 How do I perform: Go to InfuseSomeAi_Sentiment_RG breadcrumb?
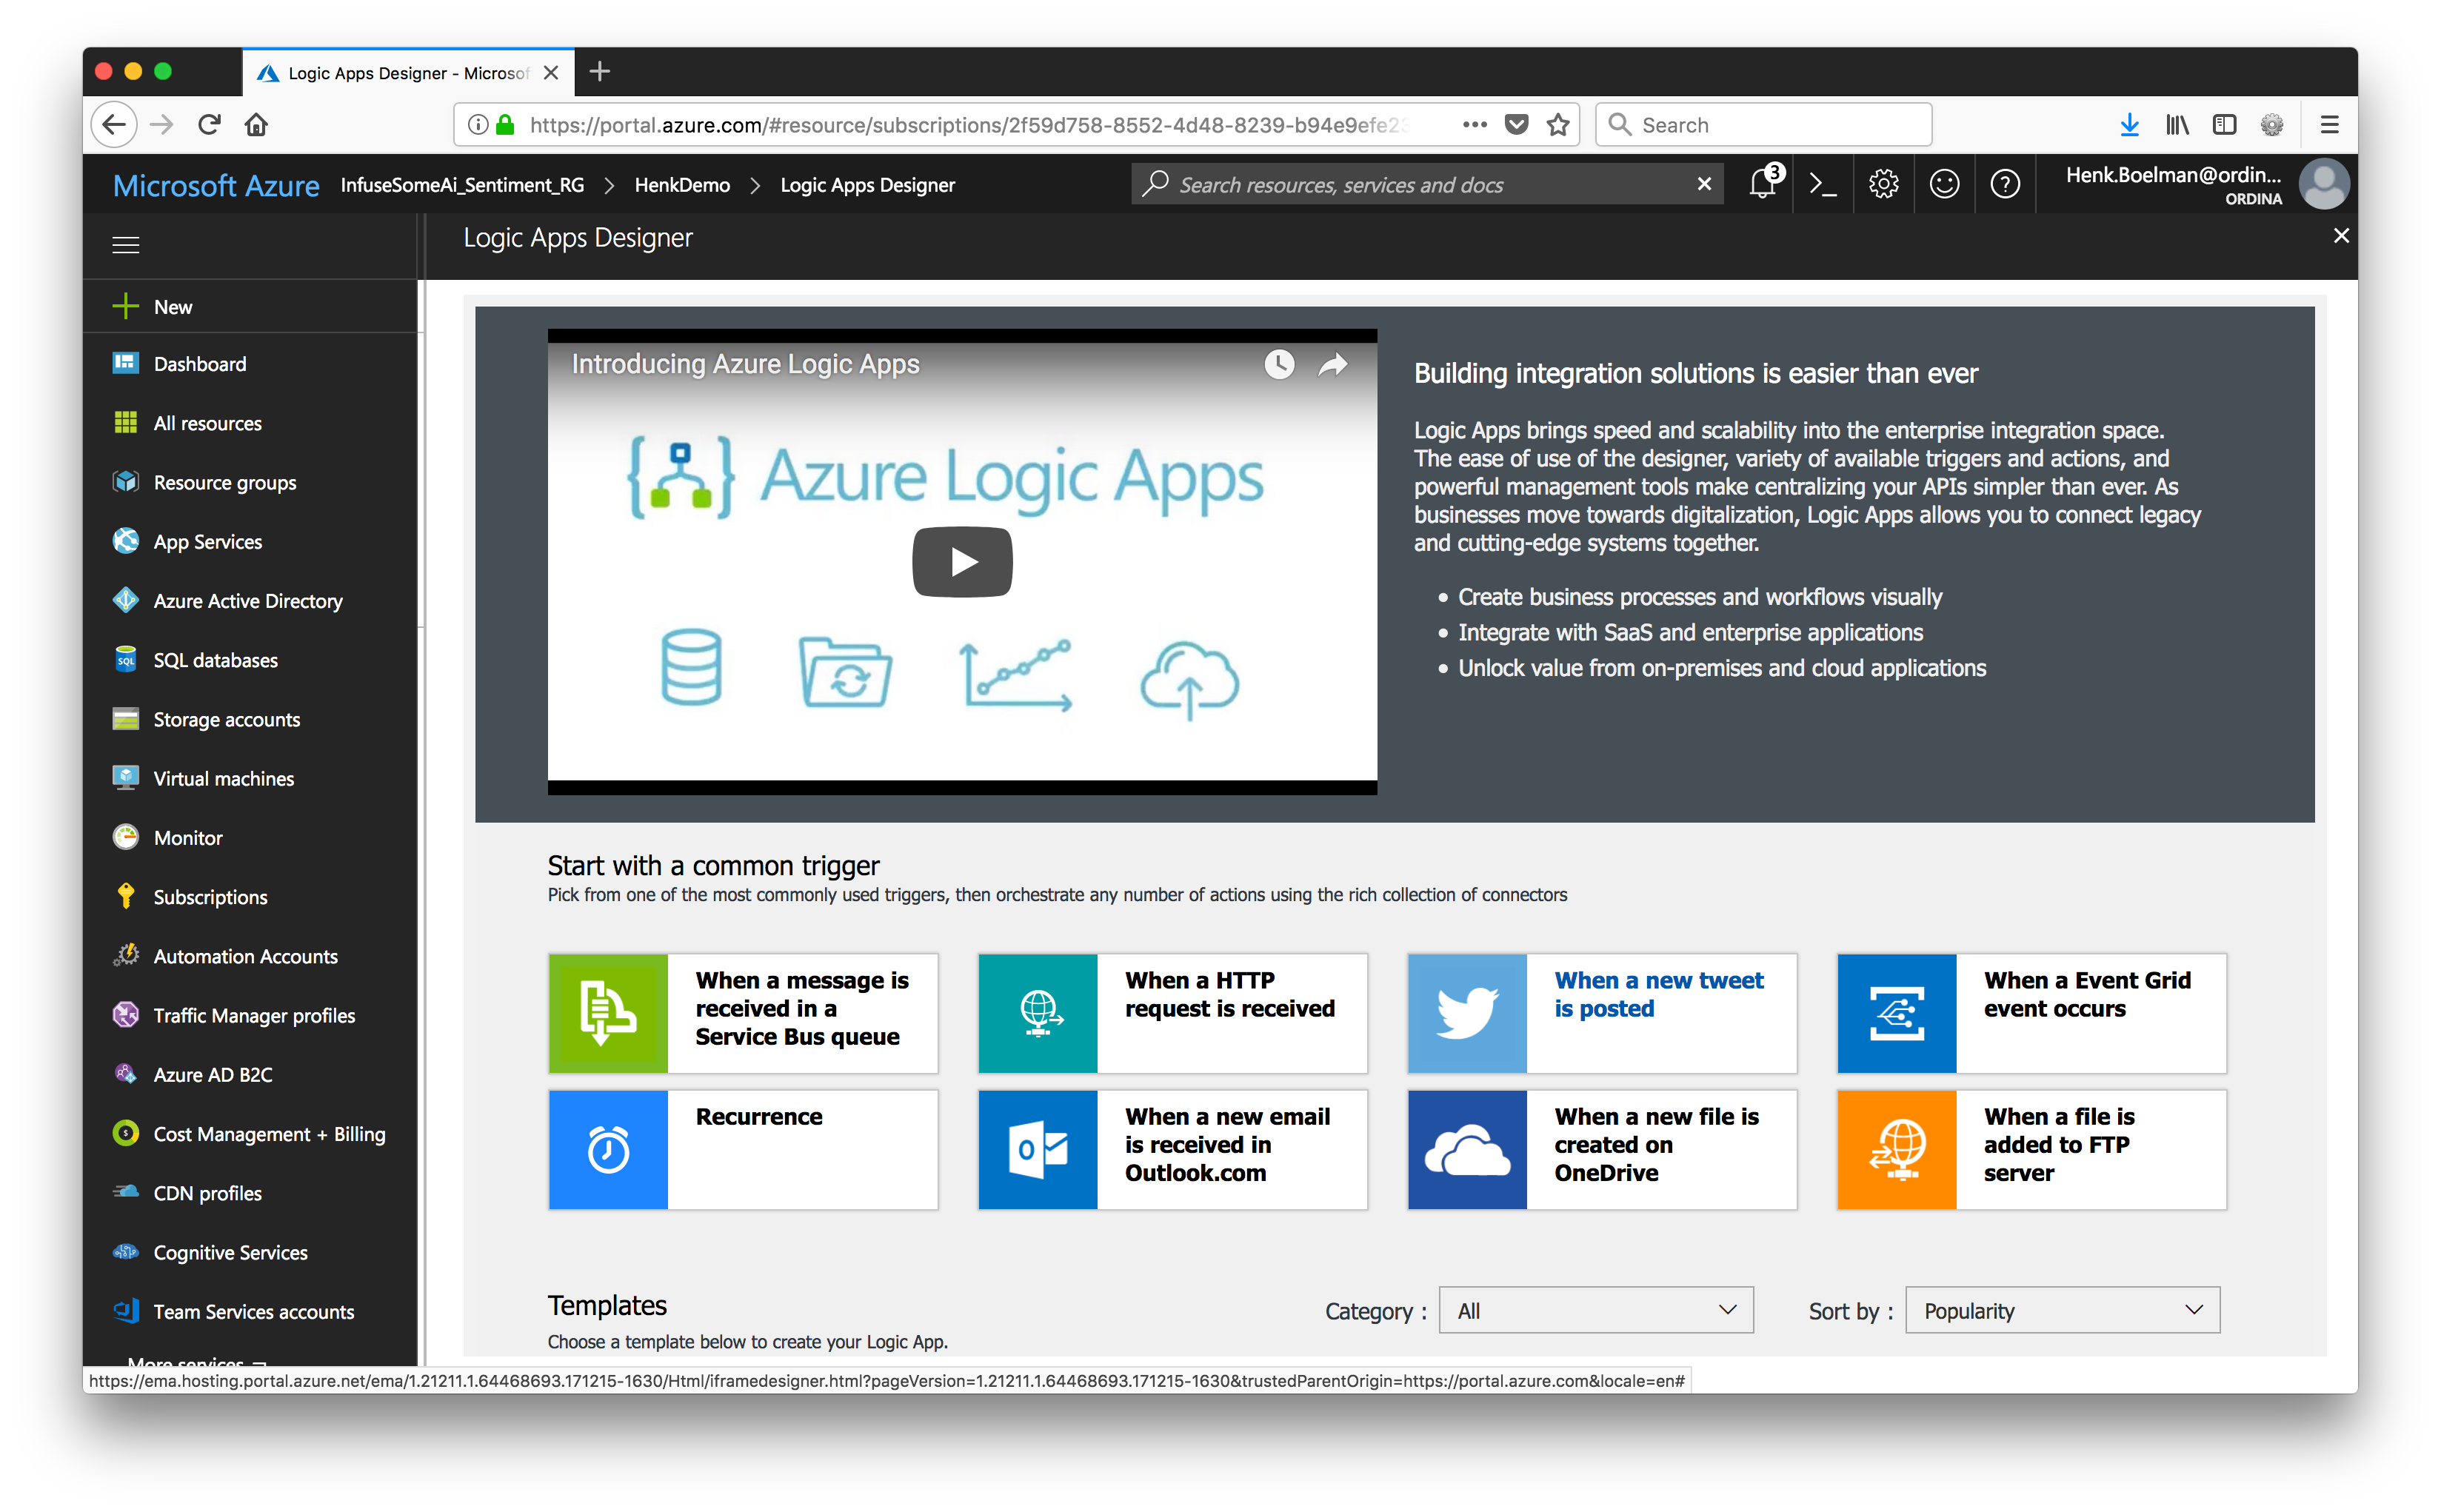tap(462, 185)
